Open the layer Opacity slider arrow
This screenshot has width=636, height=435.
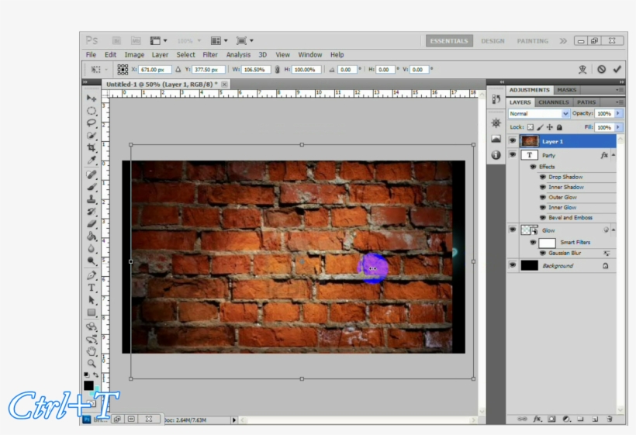(618, 113)
